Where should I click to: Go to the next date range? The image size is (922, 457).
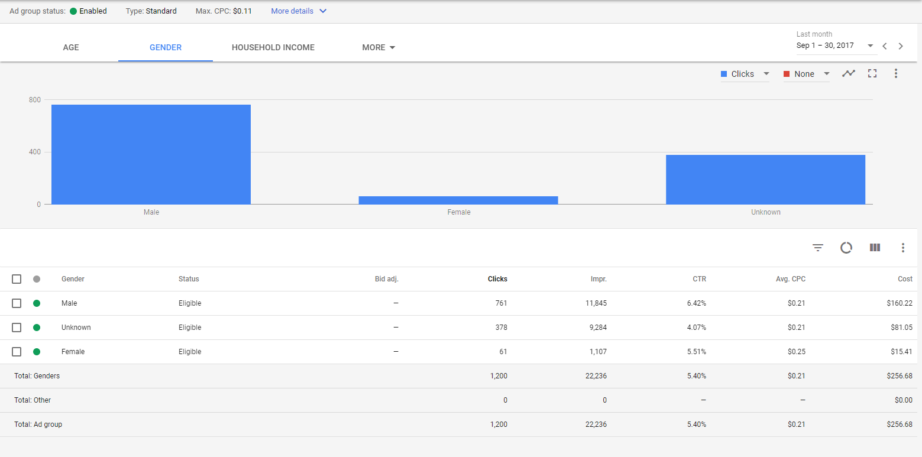(901, 46)
